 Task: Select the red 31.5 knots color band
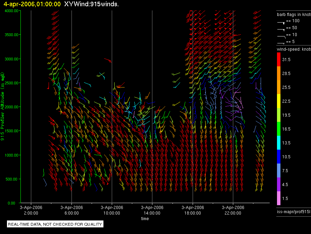(x=279, y=59)
